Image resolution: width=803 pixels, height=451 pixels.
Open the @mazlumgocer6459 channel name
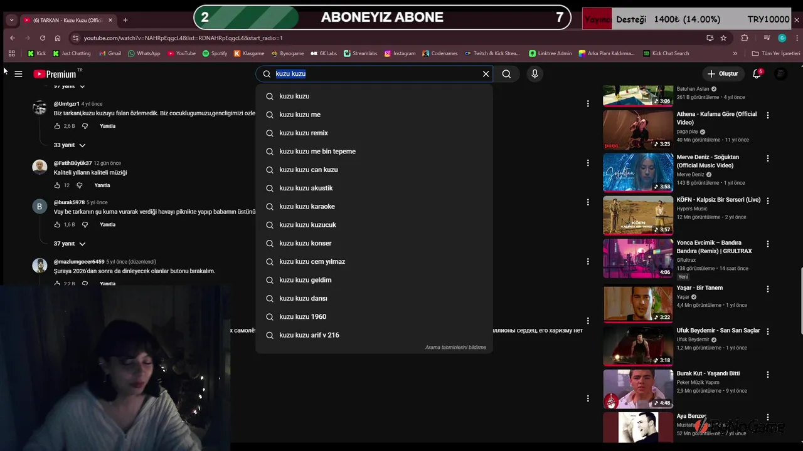coord(79,262)
